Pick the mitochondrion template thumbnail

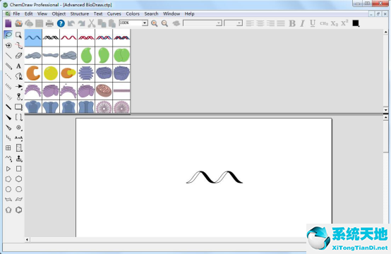point(104,90)
